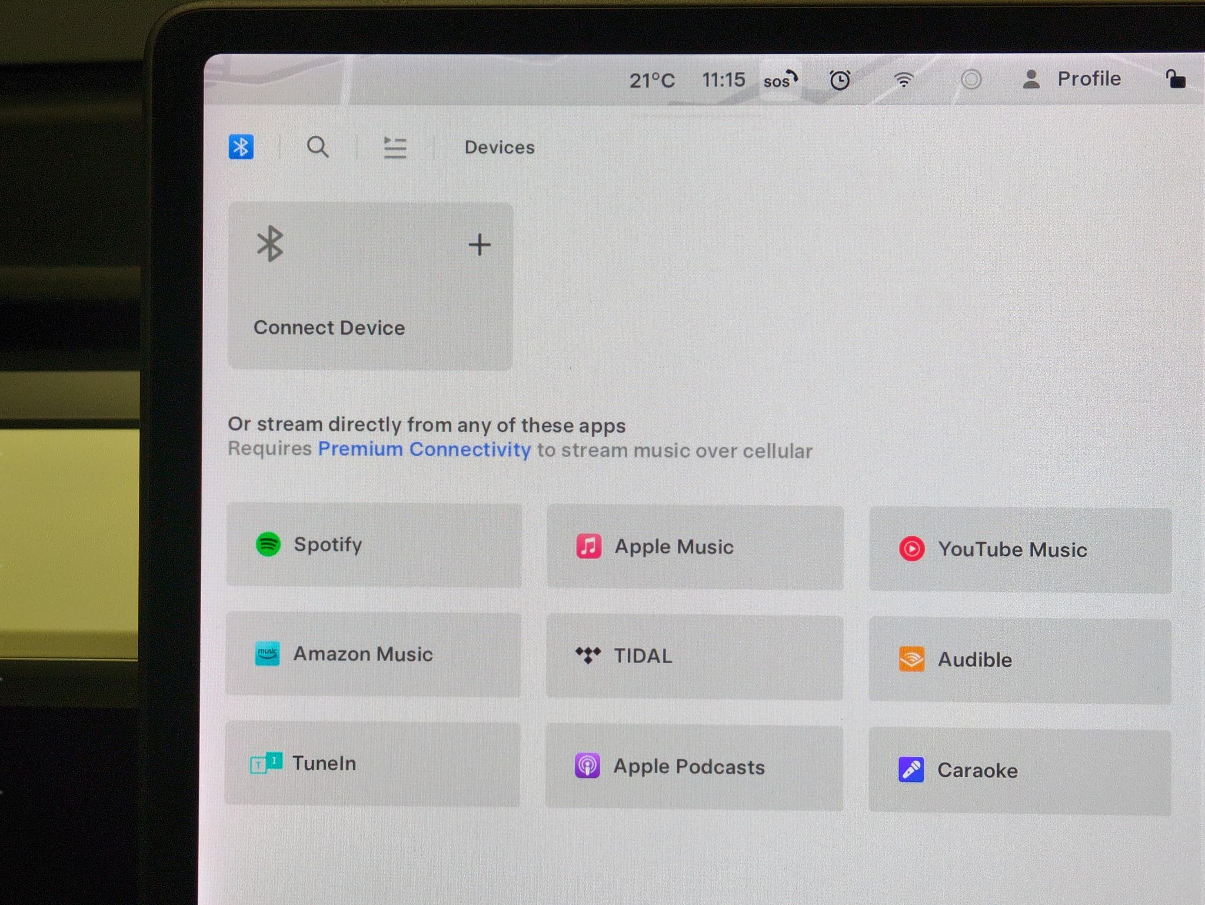Select the TIDAL streaming app
The height and width of the screenshot is (905, 1205).
pos(694,657)
